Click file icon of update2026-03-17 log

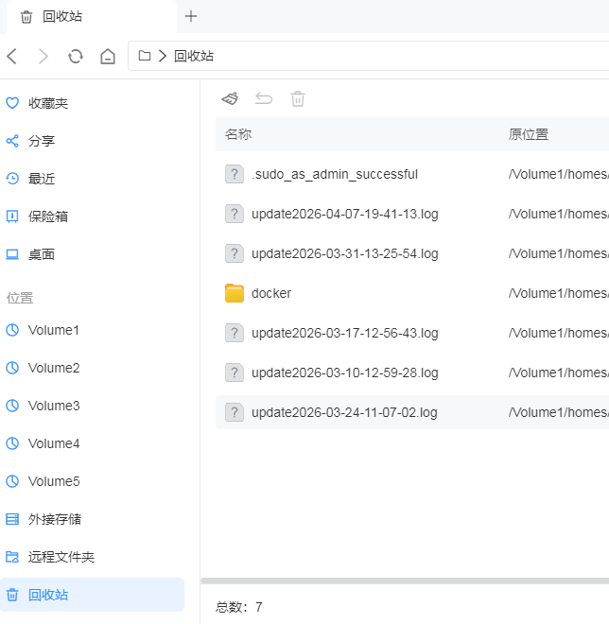[x=235, y=333]
